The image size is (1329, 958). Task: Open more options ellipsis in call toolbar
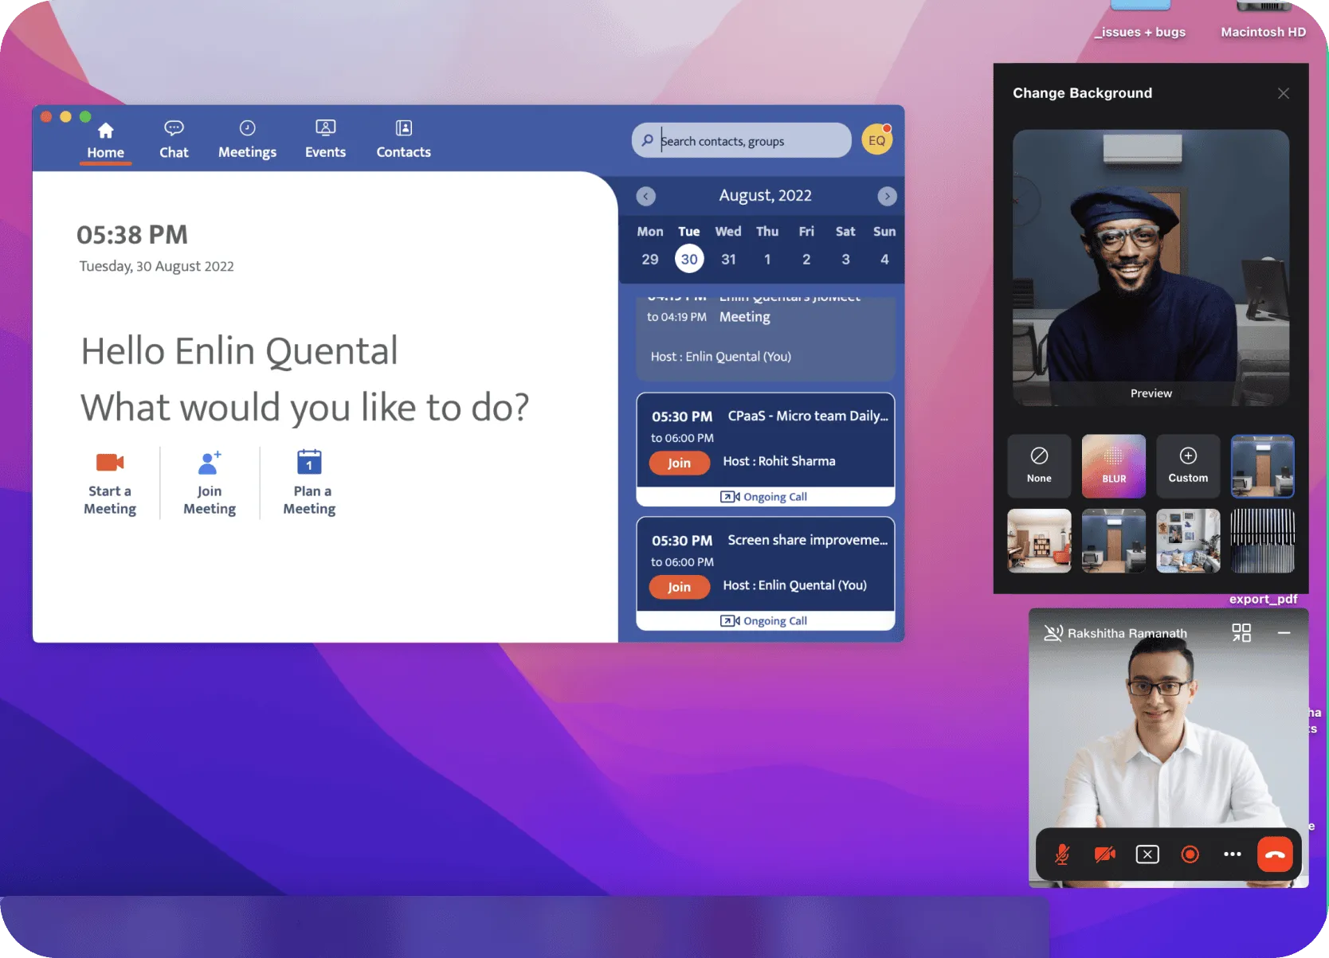(x=1232, y=854)
